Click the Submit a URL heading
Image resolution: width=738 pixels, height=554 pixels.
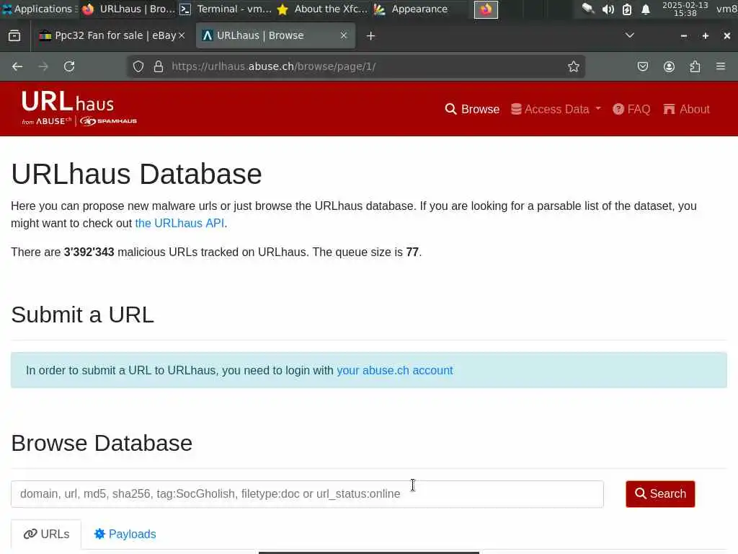click(x=82, y=315)
